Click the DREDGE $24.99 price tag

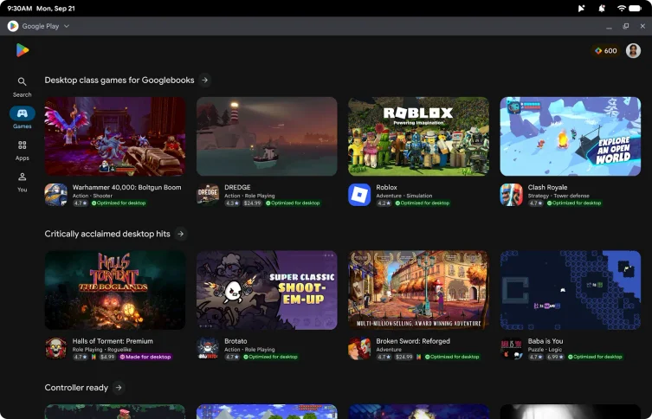point(252,203)
